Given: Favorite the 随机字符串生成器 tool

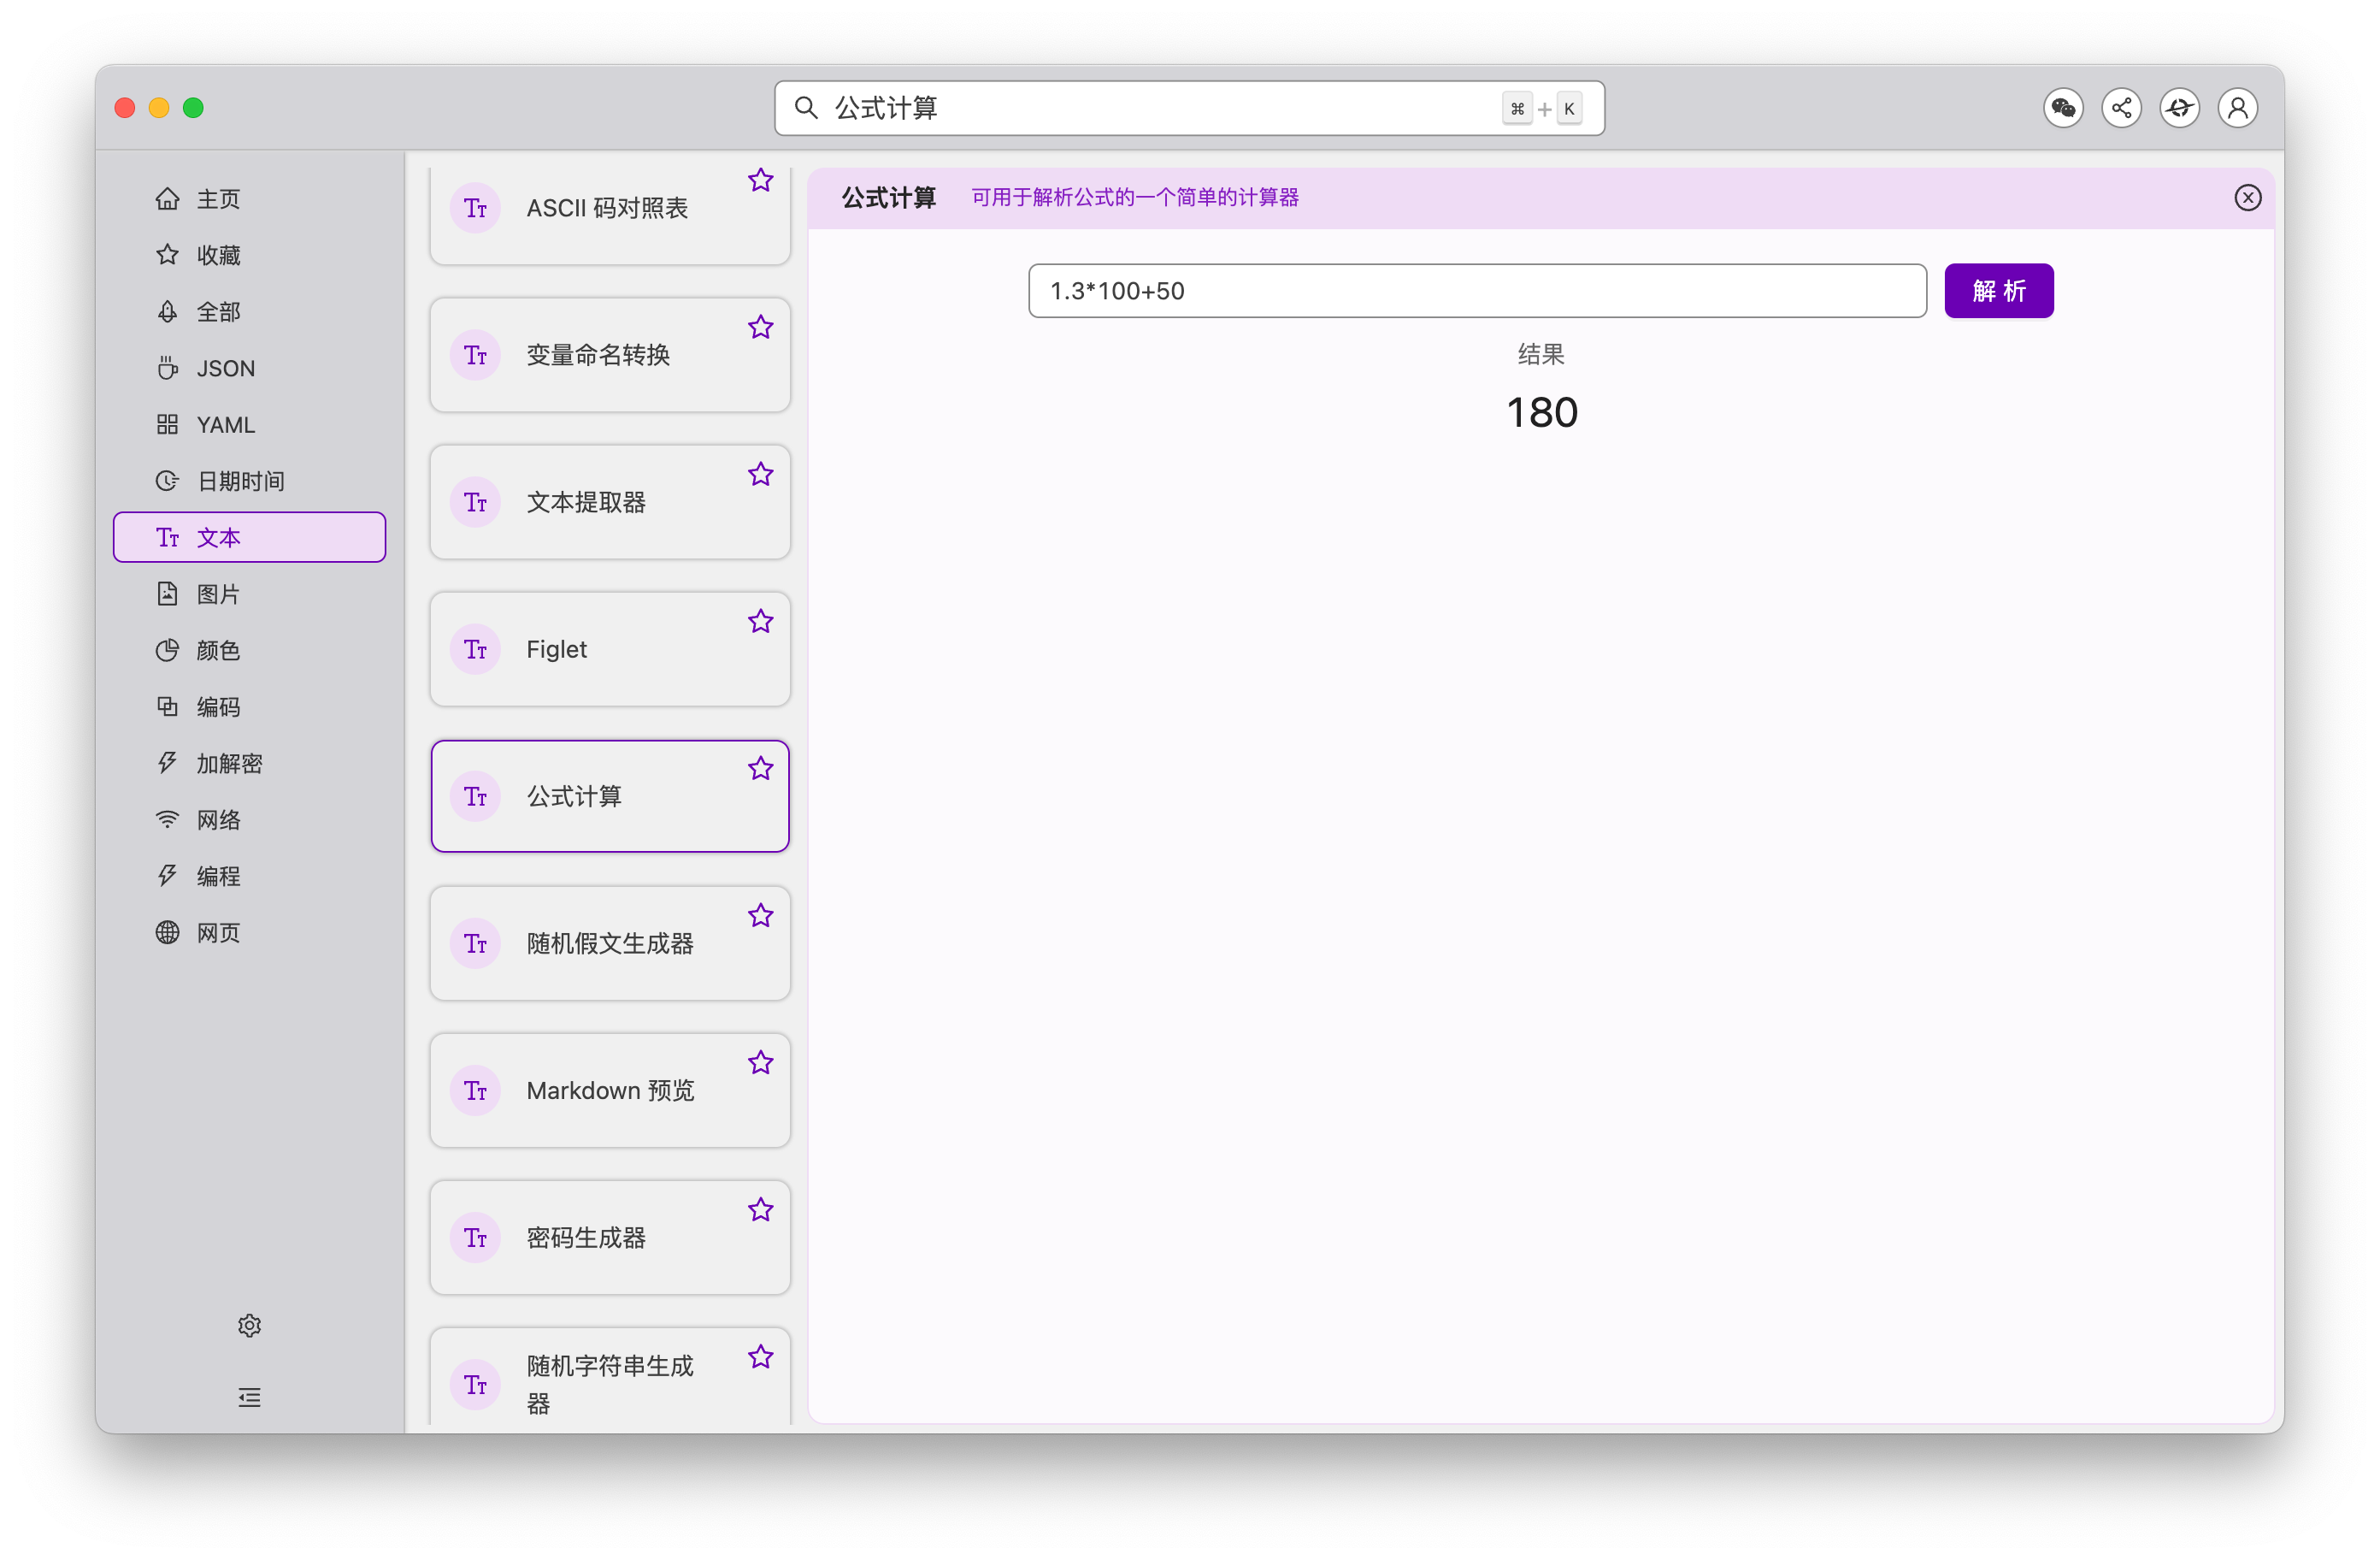Looking at the screenshot, I should (x=761, y=1356).
